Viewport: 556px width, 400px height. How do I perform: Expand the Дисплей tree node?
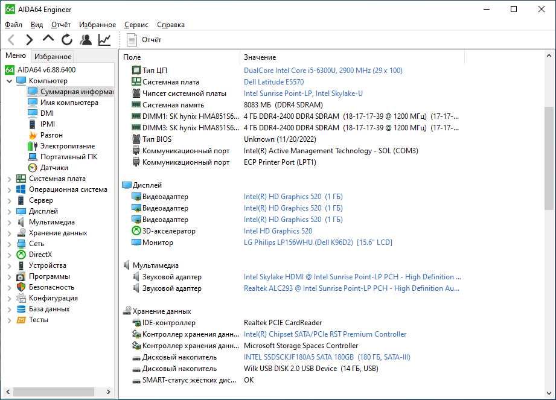[x=10, y=212]
